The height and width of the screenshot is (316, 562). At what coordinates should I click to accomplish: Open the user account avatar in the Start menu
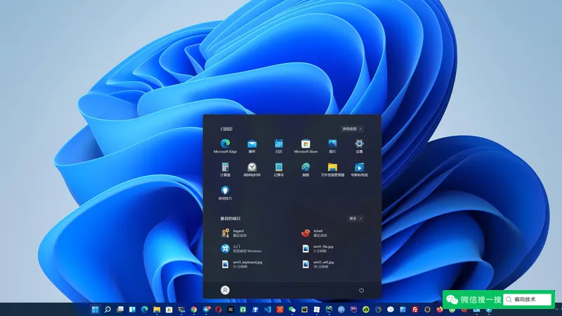225,290
